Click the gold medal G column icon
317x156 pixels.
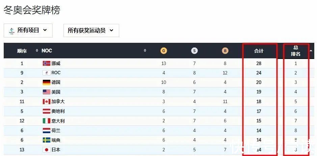click(x=163, y=51)
